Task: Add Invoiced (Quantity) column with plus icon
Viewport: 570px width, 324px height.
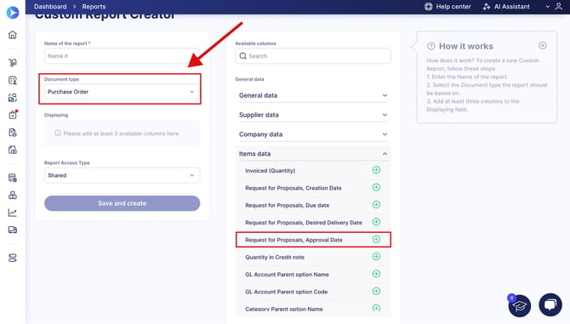Action: tap(376, 170)
